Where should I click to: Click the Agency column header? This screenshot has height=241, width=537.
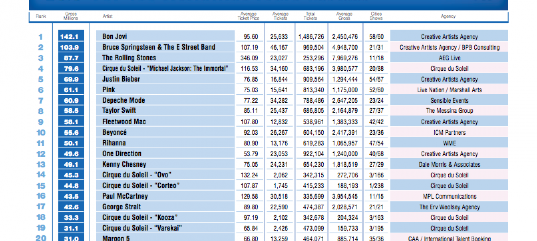pos(448,16)
